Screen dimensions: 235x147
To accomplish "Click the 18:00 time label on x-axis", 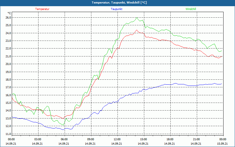I will tap(170, 139).
